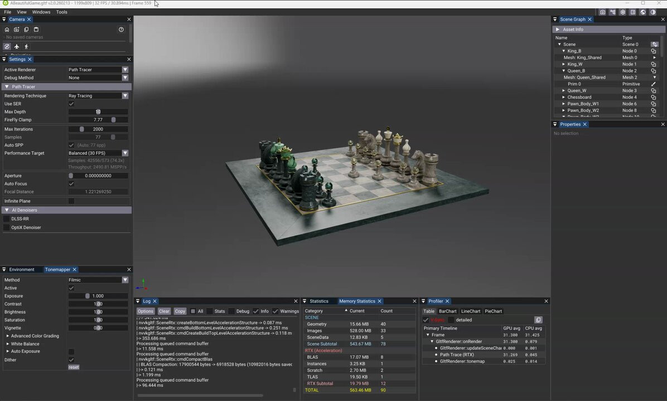
Task: Toggle the tonemapper Active checkbox
Action: point(71,288)
